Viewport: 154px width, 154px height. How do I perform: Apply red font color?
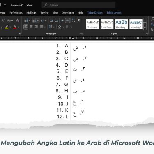point(15,27)
